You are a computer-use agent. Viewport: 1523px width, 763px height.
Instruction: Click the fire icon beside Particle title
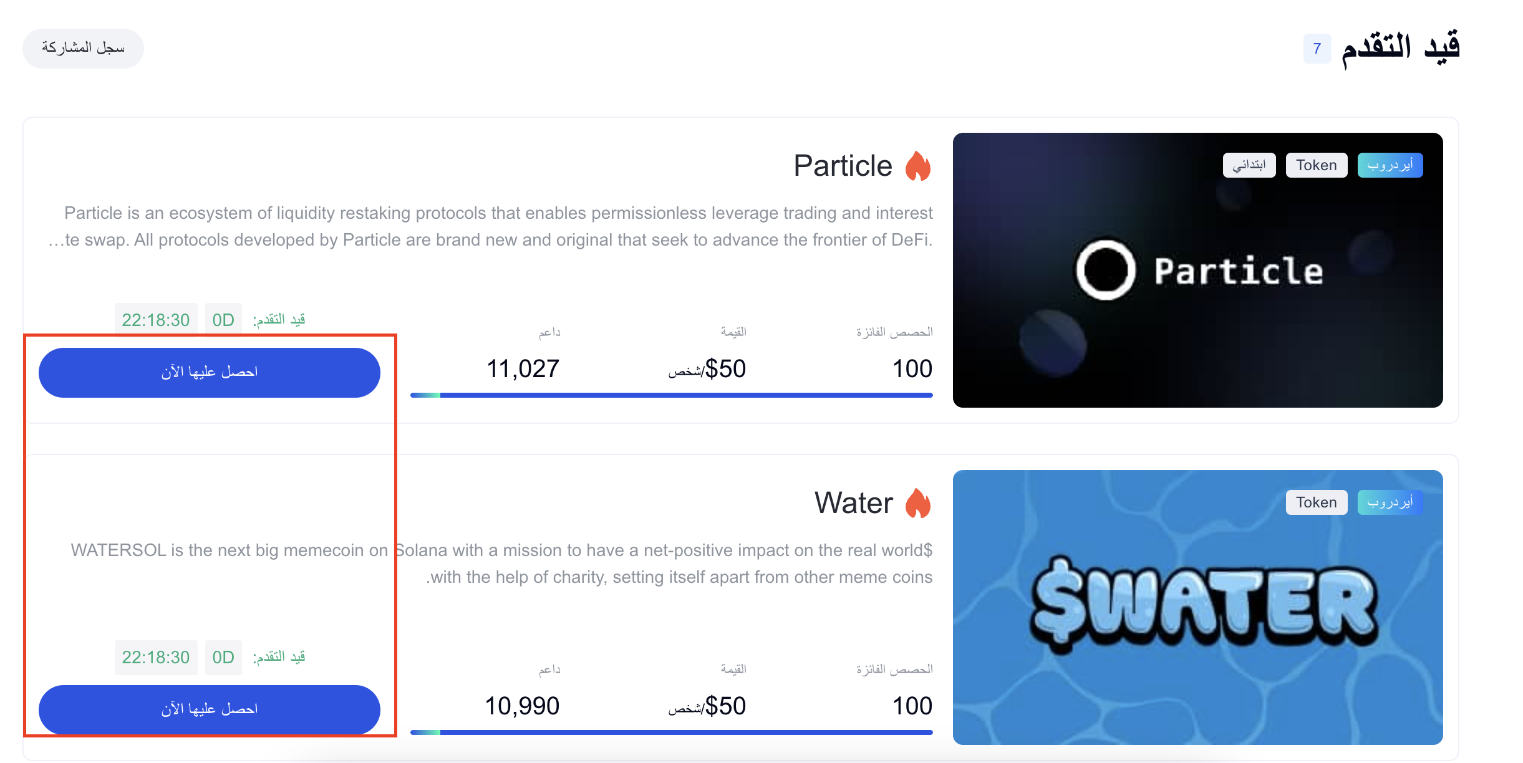(x=917, y=166)
